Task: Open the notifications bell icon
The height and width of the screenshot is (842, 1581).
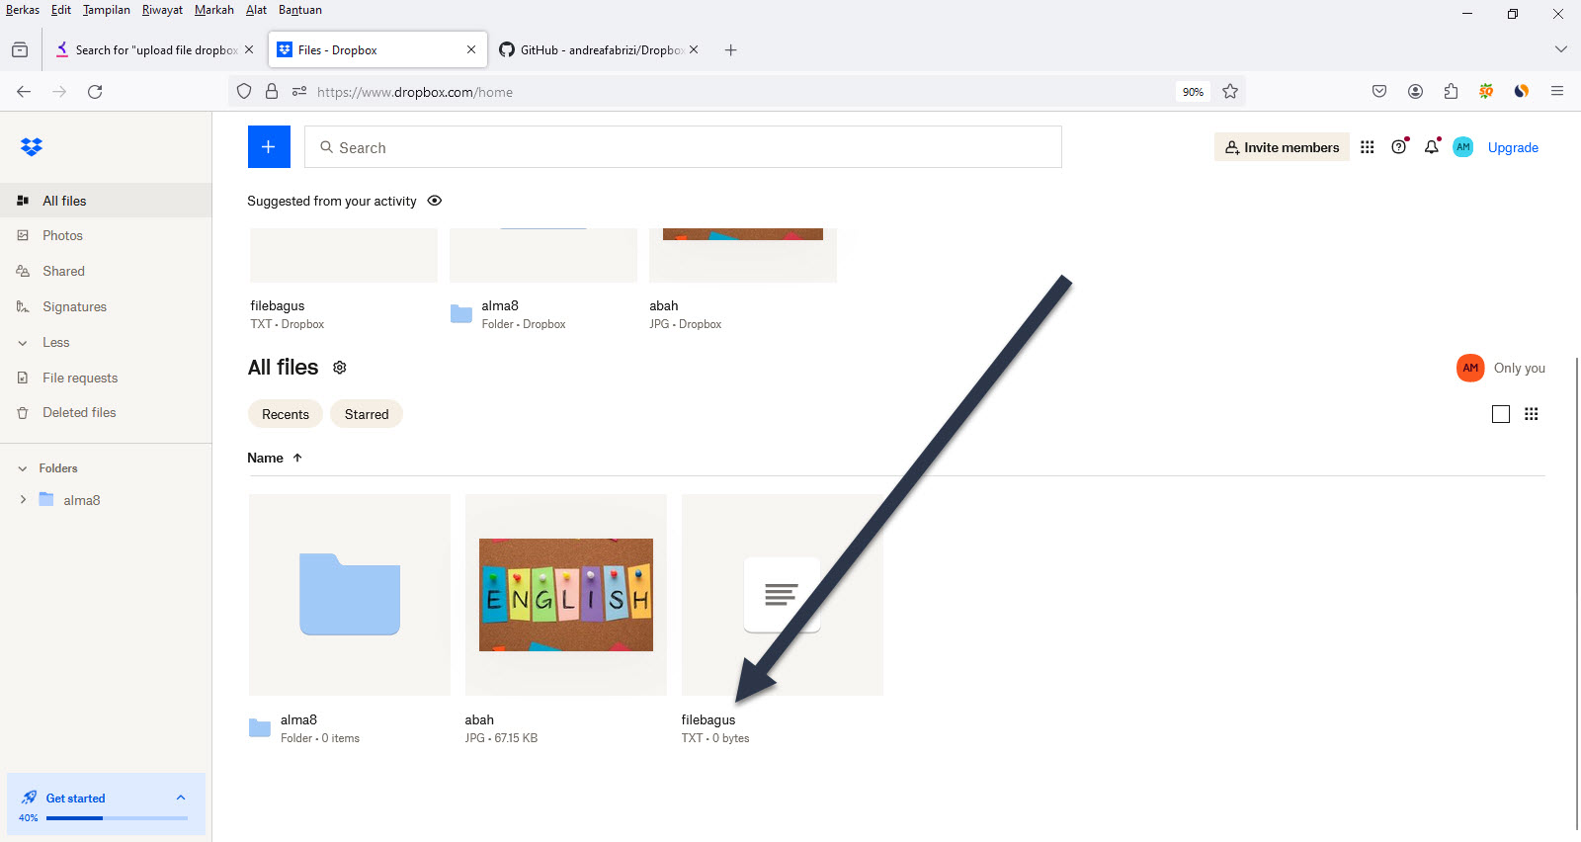Action: tap(1431, 147)
